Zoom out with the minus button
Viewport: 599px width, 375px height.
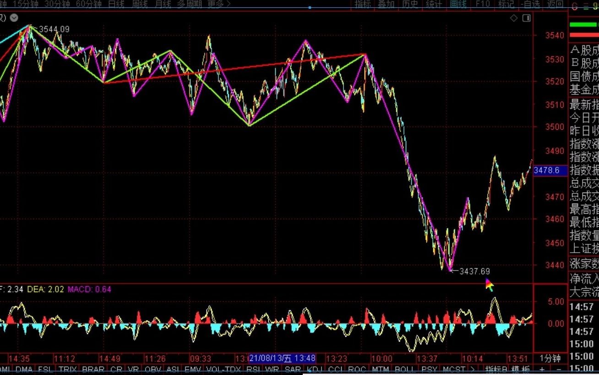559,369
